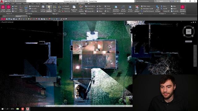
Task: Click the QuickSlice tool
Action: pyautogui.click(x=116, y=9)
